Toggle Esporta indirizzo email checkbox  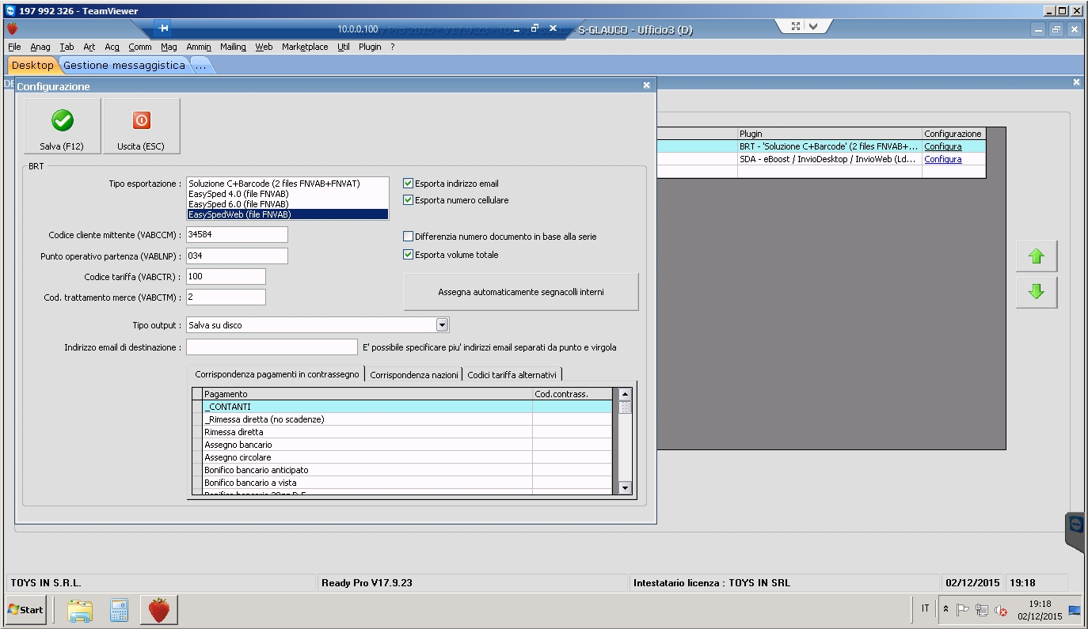pyautogui.click(x=408, y=184)
